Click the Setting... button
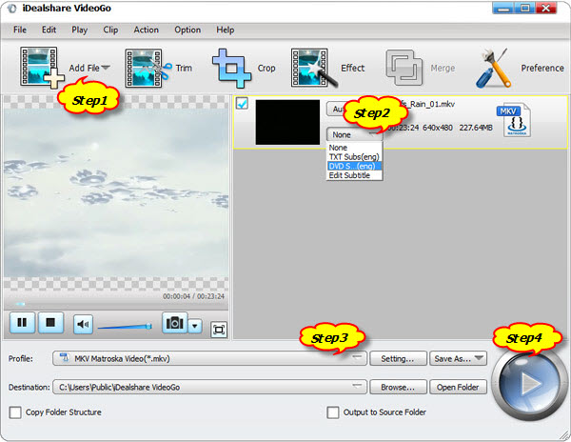This screenshot has width=571, height=442. tap(398, 358)
